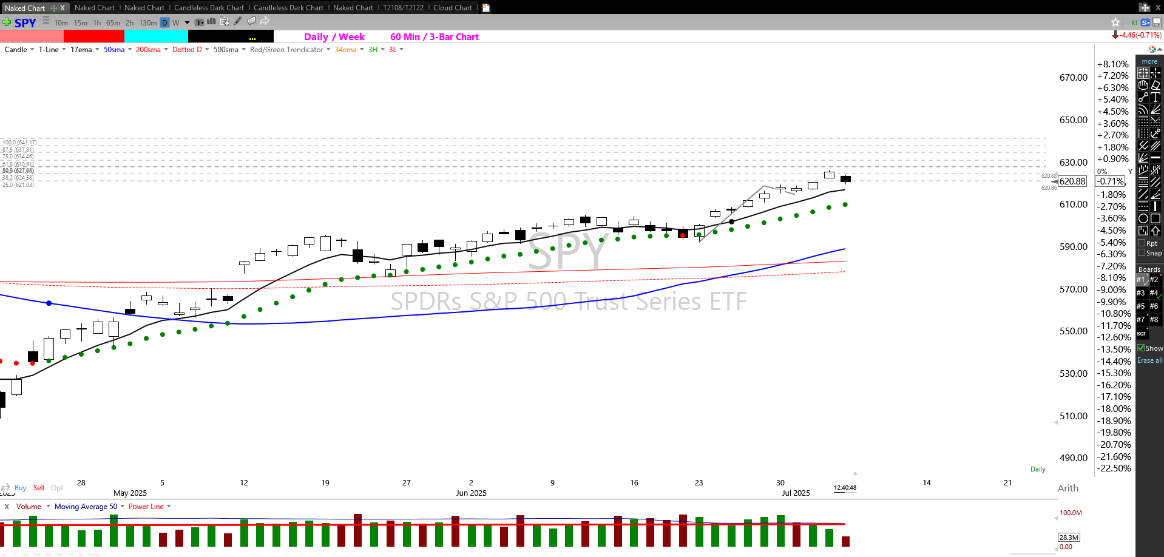This screenshot has height=557, width=1164.
Task: Select the text T drawing tool
Action: coord(1156,97)
